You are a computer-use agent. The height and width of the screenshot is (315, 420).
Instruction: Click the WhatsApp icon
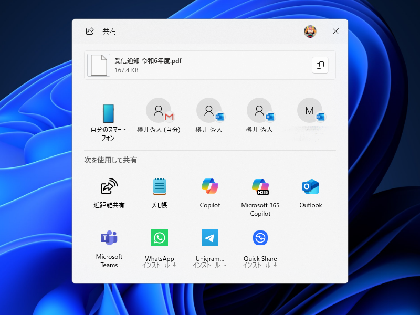159,238
